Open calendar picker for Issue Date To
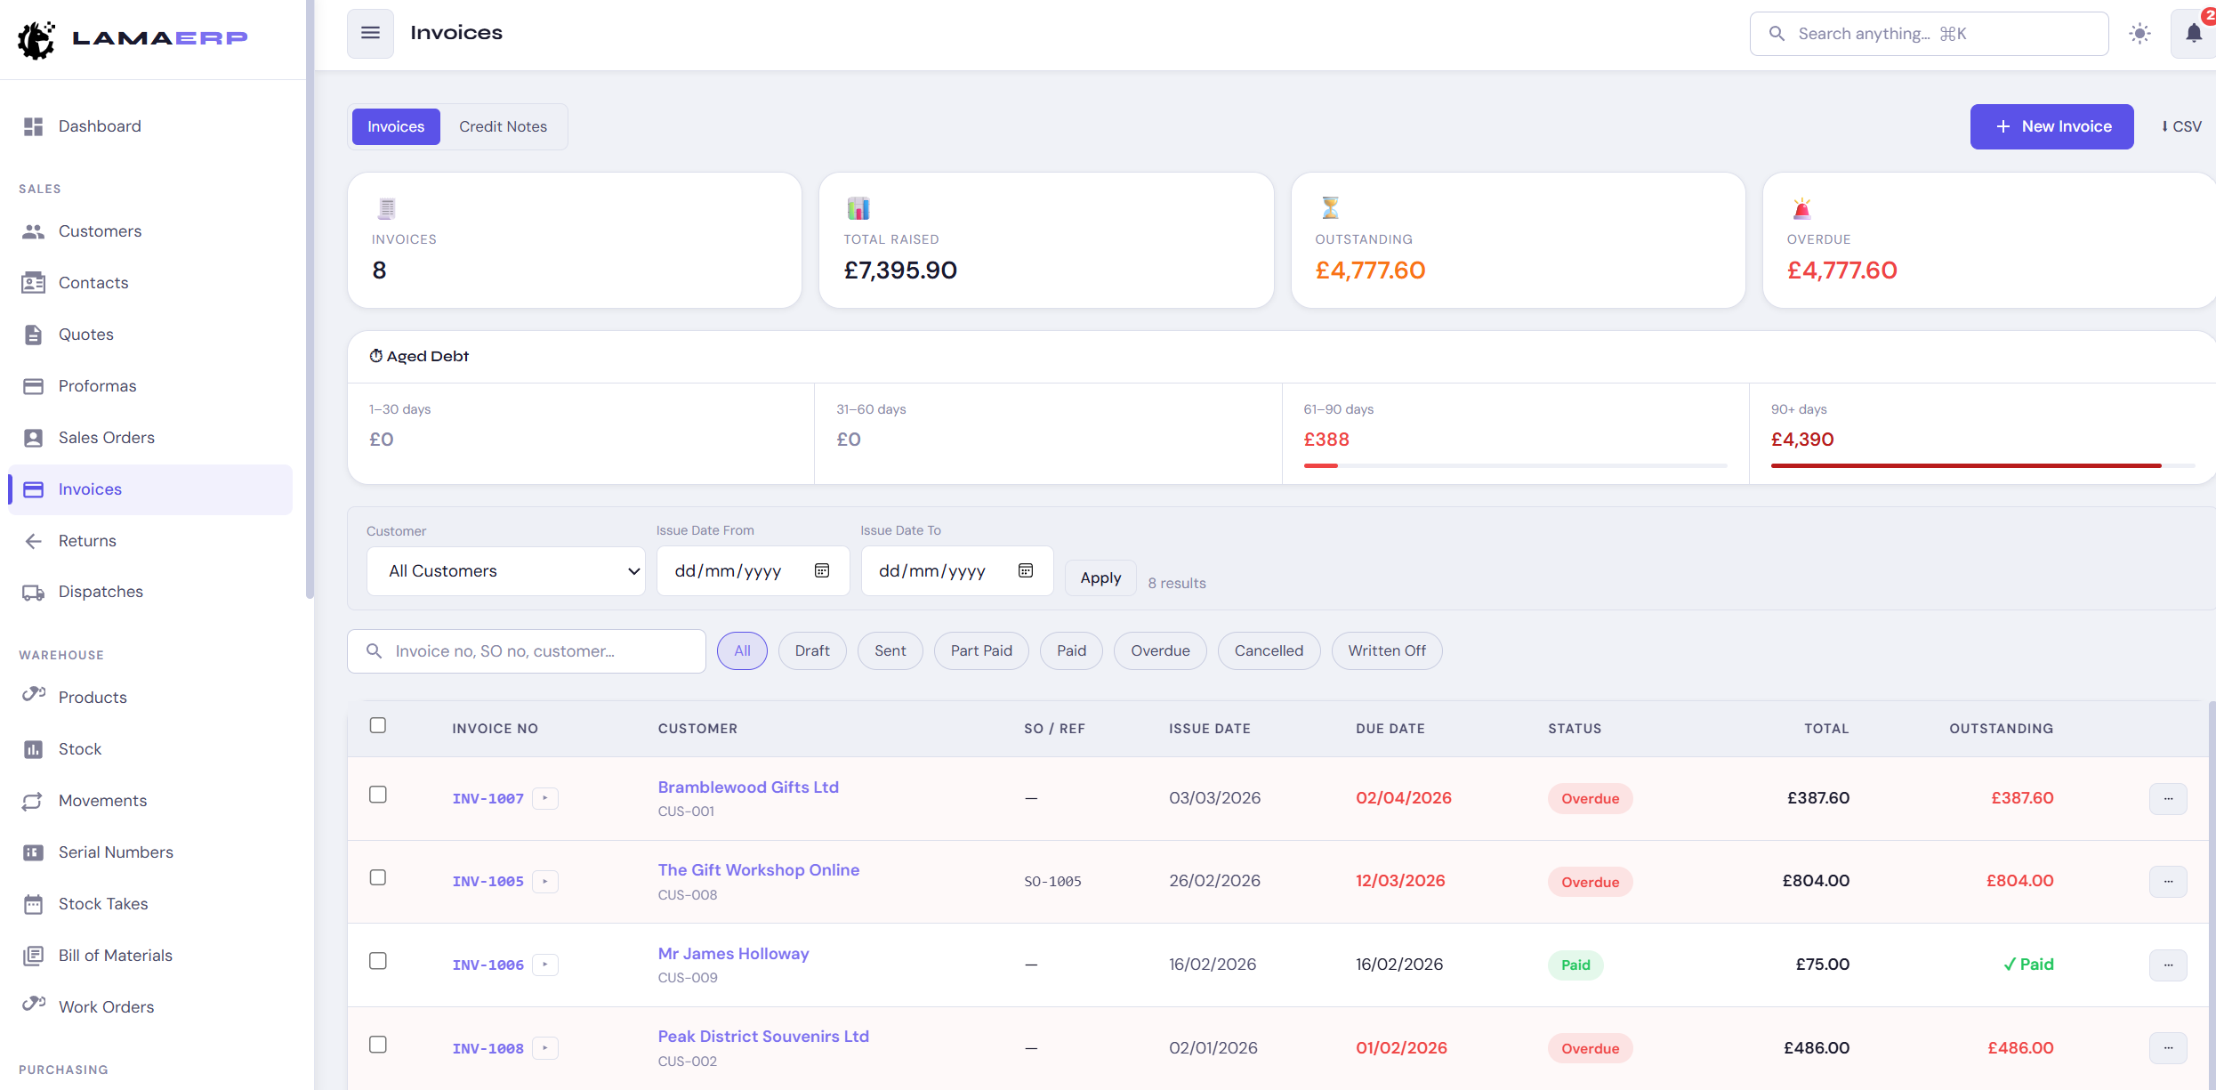Screen dimensions: 2216x1090 click(x=1026, y=570)
